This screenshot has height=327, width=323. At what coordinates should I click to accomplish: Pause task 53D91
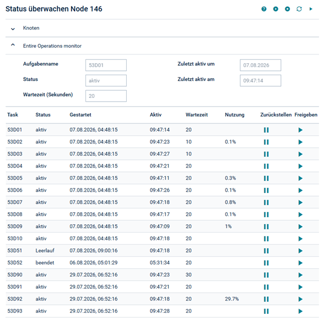266,287
